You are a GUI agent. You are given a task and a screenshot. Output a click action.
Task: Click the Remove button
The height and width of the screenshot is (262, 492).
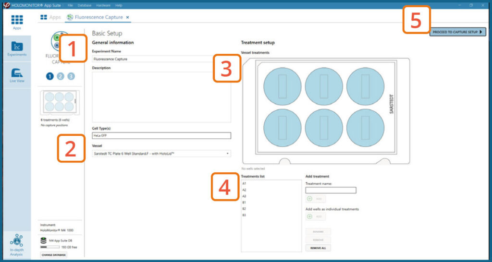point(318,240)
